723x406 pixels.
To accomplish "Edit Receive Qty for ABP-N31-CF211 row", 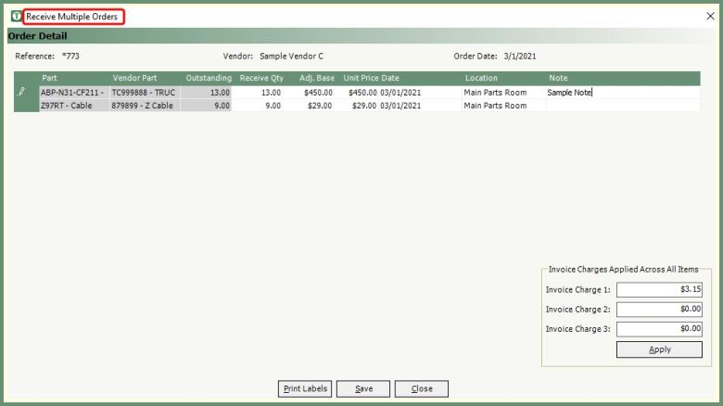I will pyautogui.click(x=260, y=93).
